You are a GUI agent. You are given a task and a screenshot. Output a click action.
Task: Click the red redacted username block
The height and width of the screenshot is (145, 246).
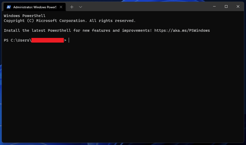47,40
